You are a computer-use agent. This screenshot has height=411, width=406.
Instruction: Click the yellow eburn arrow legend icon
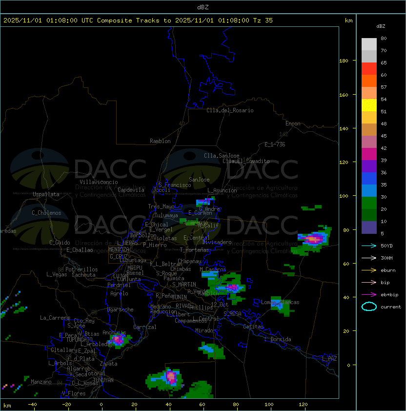click(x=369, y=270)
